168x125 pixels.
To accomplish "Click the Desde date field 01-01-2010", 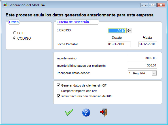I will click(119, 44).
